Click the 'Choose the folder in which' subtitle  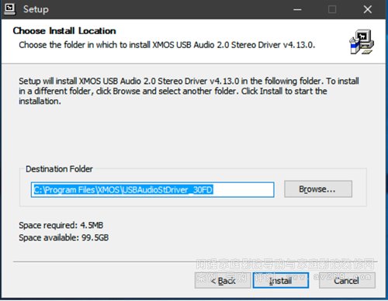click(167, 45)
